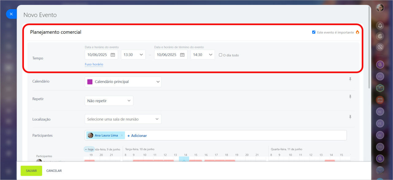
Task: Click the SALVAR button
Action: pyautogui.click(x=31, y=171)
